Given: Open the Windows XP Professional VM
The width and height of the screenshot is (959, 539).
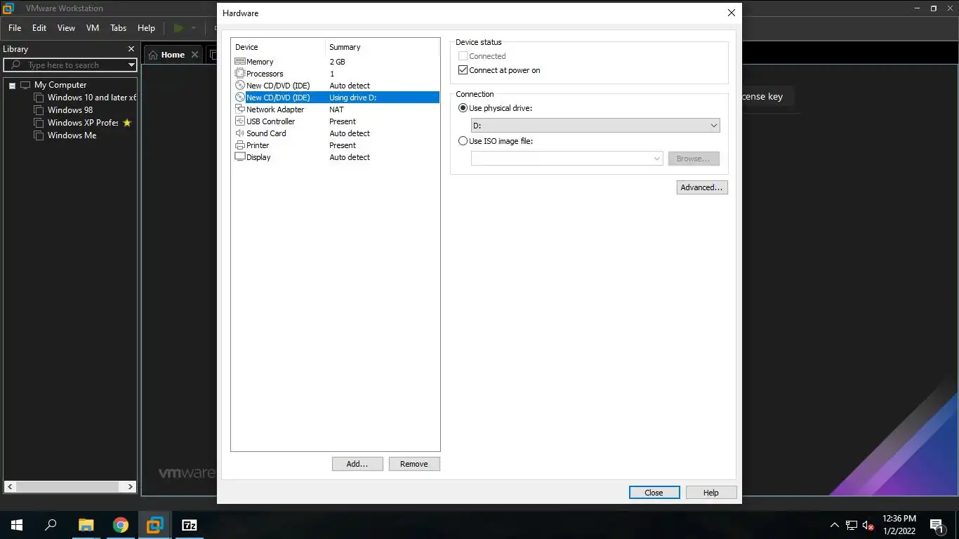Looking at the screenshot, I should [x=77, y=123].
